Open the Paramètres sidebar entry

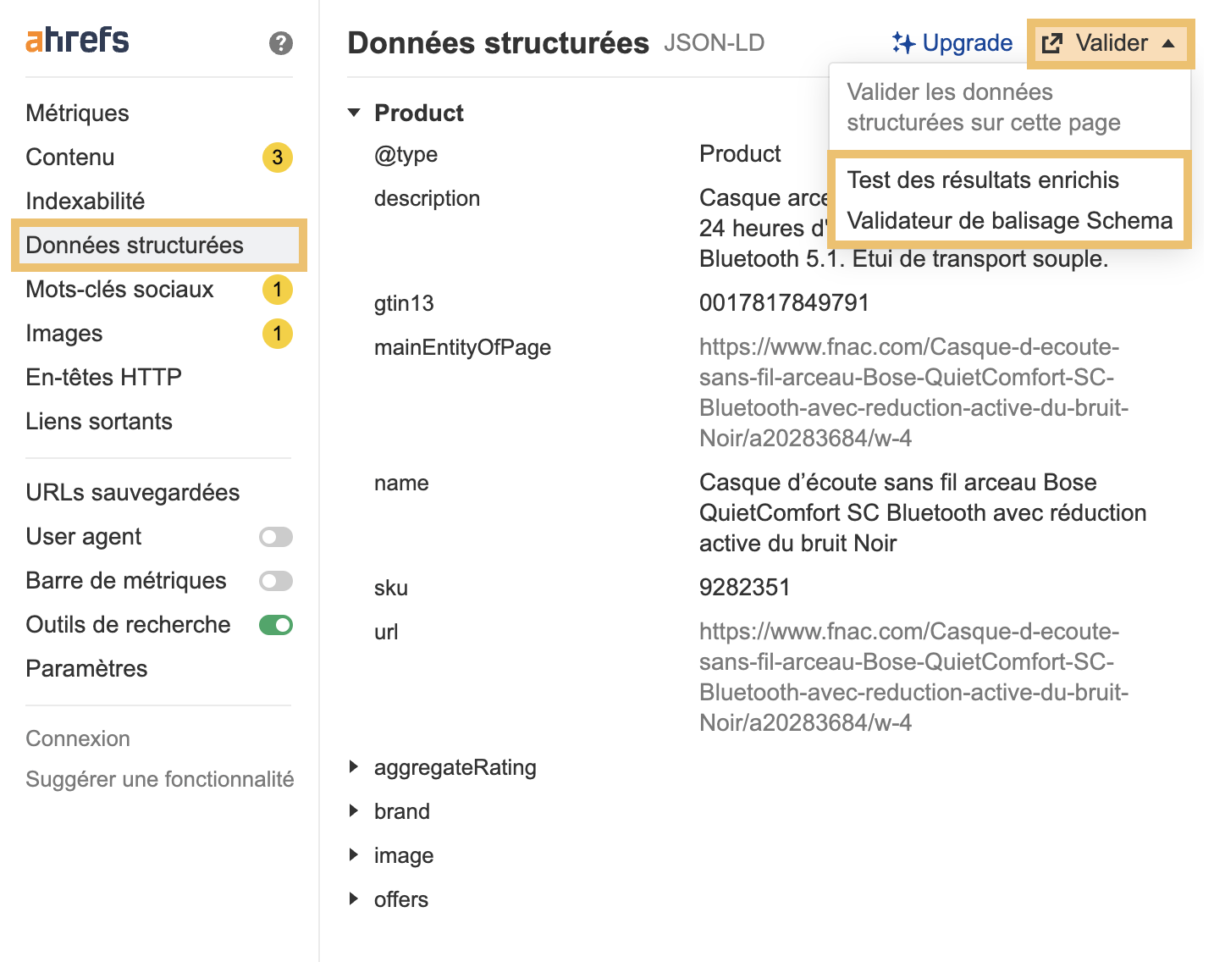[x=86, y=668]
